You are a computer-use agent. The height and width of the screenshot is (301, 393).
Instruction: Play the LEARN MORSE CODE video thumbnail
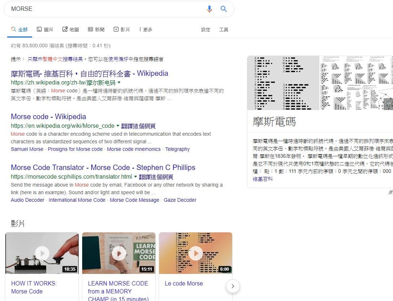pos(119,253)
